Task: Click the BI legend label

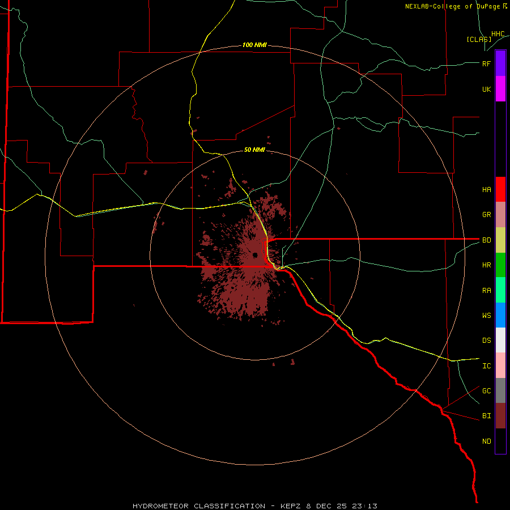Action: pyautogui.click(x=486, y=416)
